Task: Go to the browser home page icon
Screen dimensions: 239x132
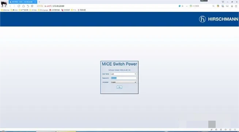Action: 23,6
